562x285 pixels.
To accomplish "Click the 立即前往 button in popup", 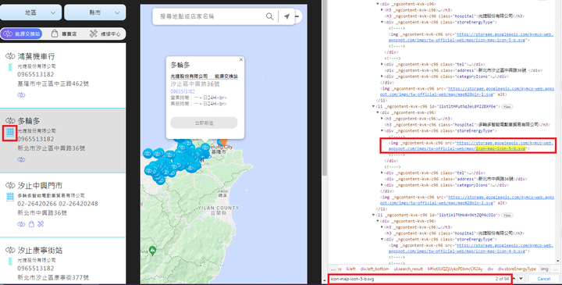I will [204, 123].
